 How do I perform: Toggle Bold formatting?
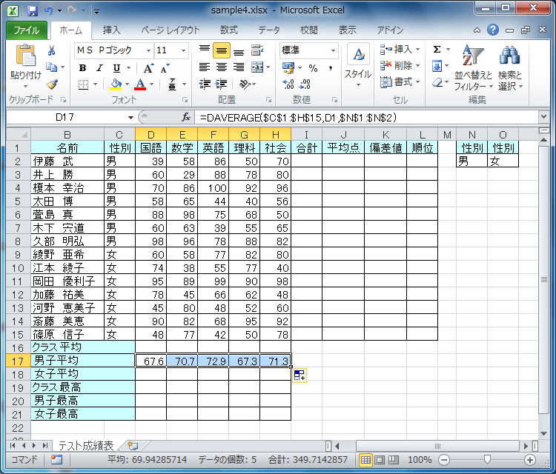82,67
